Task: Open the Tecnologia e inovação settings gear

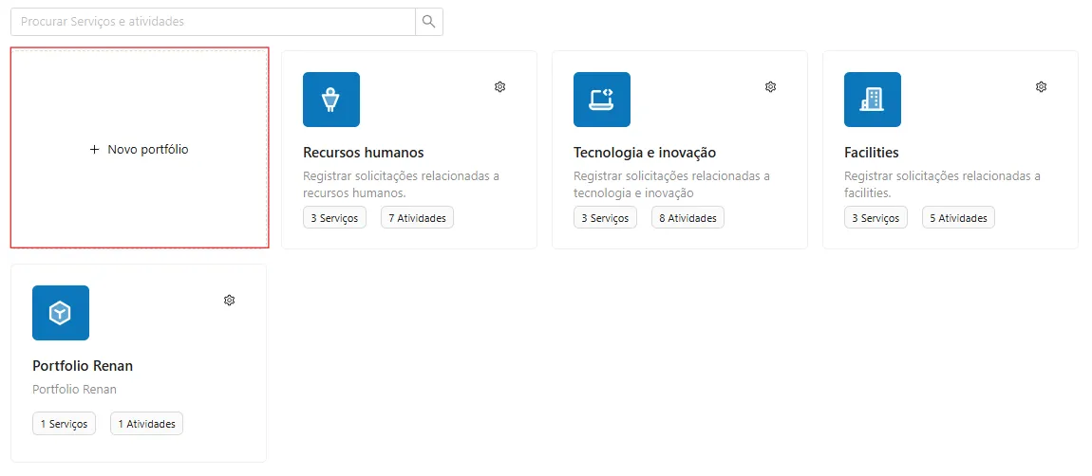Action: (x=770, y=87)
